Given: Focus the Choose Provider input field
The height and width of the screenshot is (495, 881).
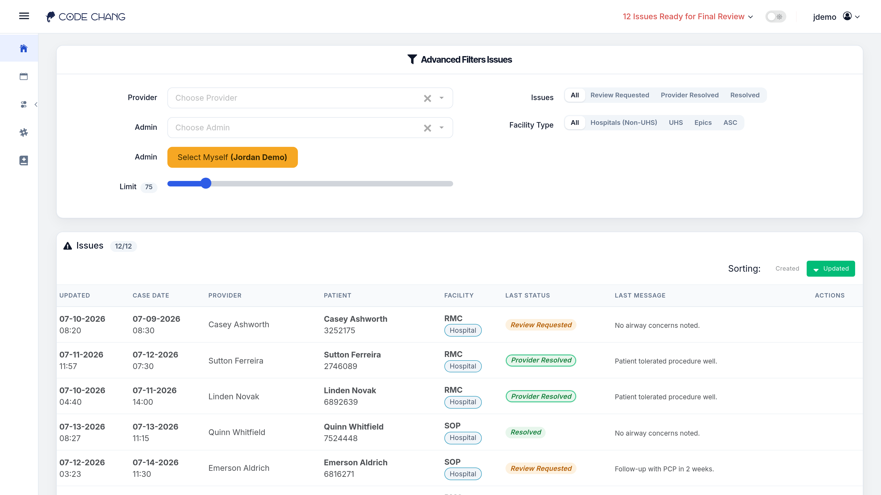Looking at the screenshot, I should pos(310,98).
